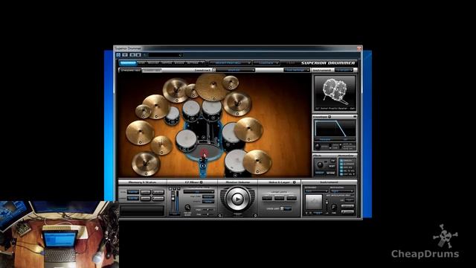Click the instrument volume knob at bottom right

tap(334, 207)
